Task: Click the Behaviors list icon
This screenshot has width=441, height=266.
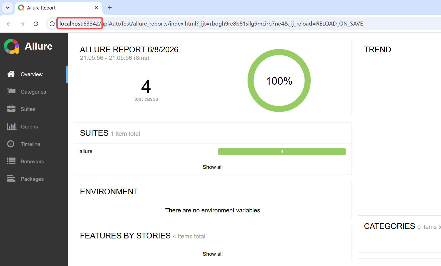Action: [11, 161]
